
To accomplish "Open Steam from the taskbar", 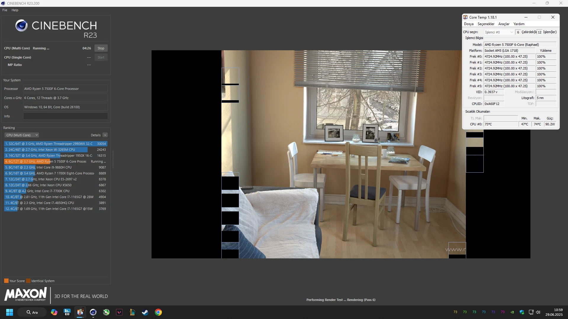I will tap(145, 312).
